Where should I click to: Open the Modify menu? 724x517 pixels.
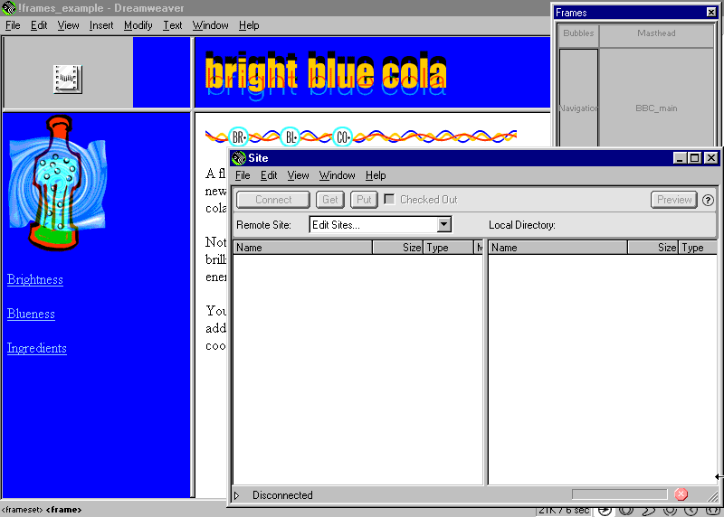pyautogui.click(x=138, y=25)
